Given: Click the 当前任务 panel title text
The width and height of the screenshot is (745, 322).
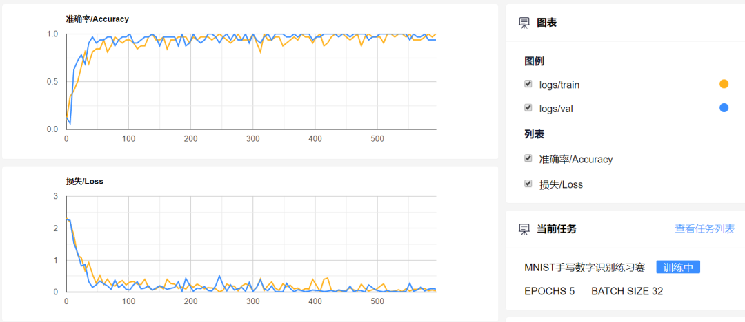Looking at the screenshot, I should (x=556, y=229).
